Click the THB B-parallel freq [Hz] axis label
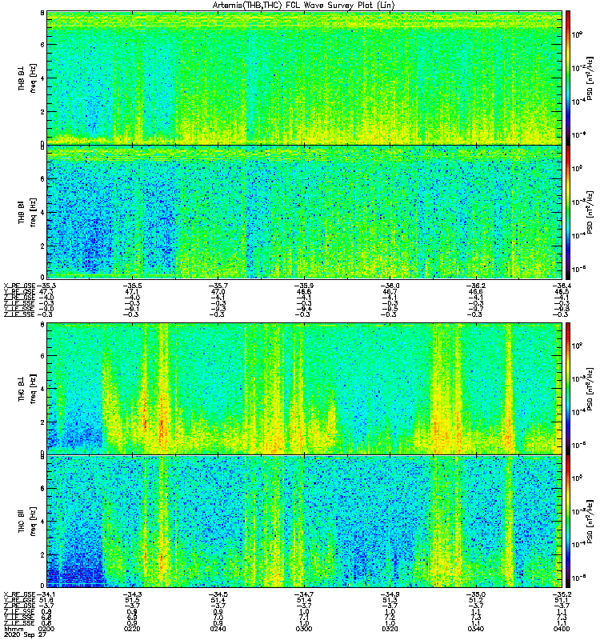The width and height of the screenshot is (600, 640). tap(33, 213)
